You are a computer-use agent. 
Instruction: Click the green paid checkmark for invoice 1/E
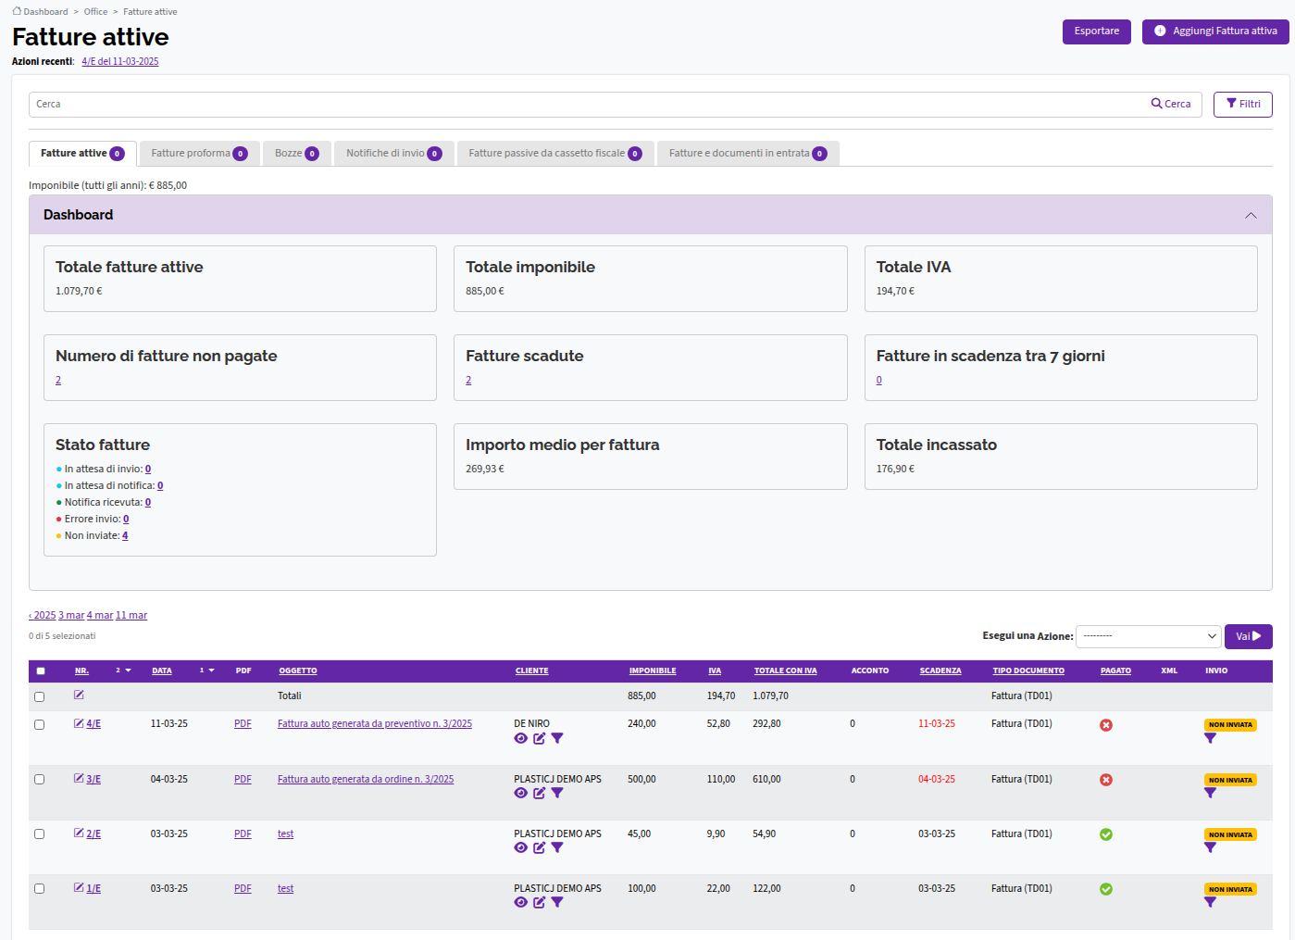coord(1106,889)
